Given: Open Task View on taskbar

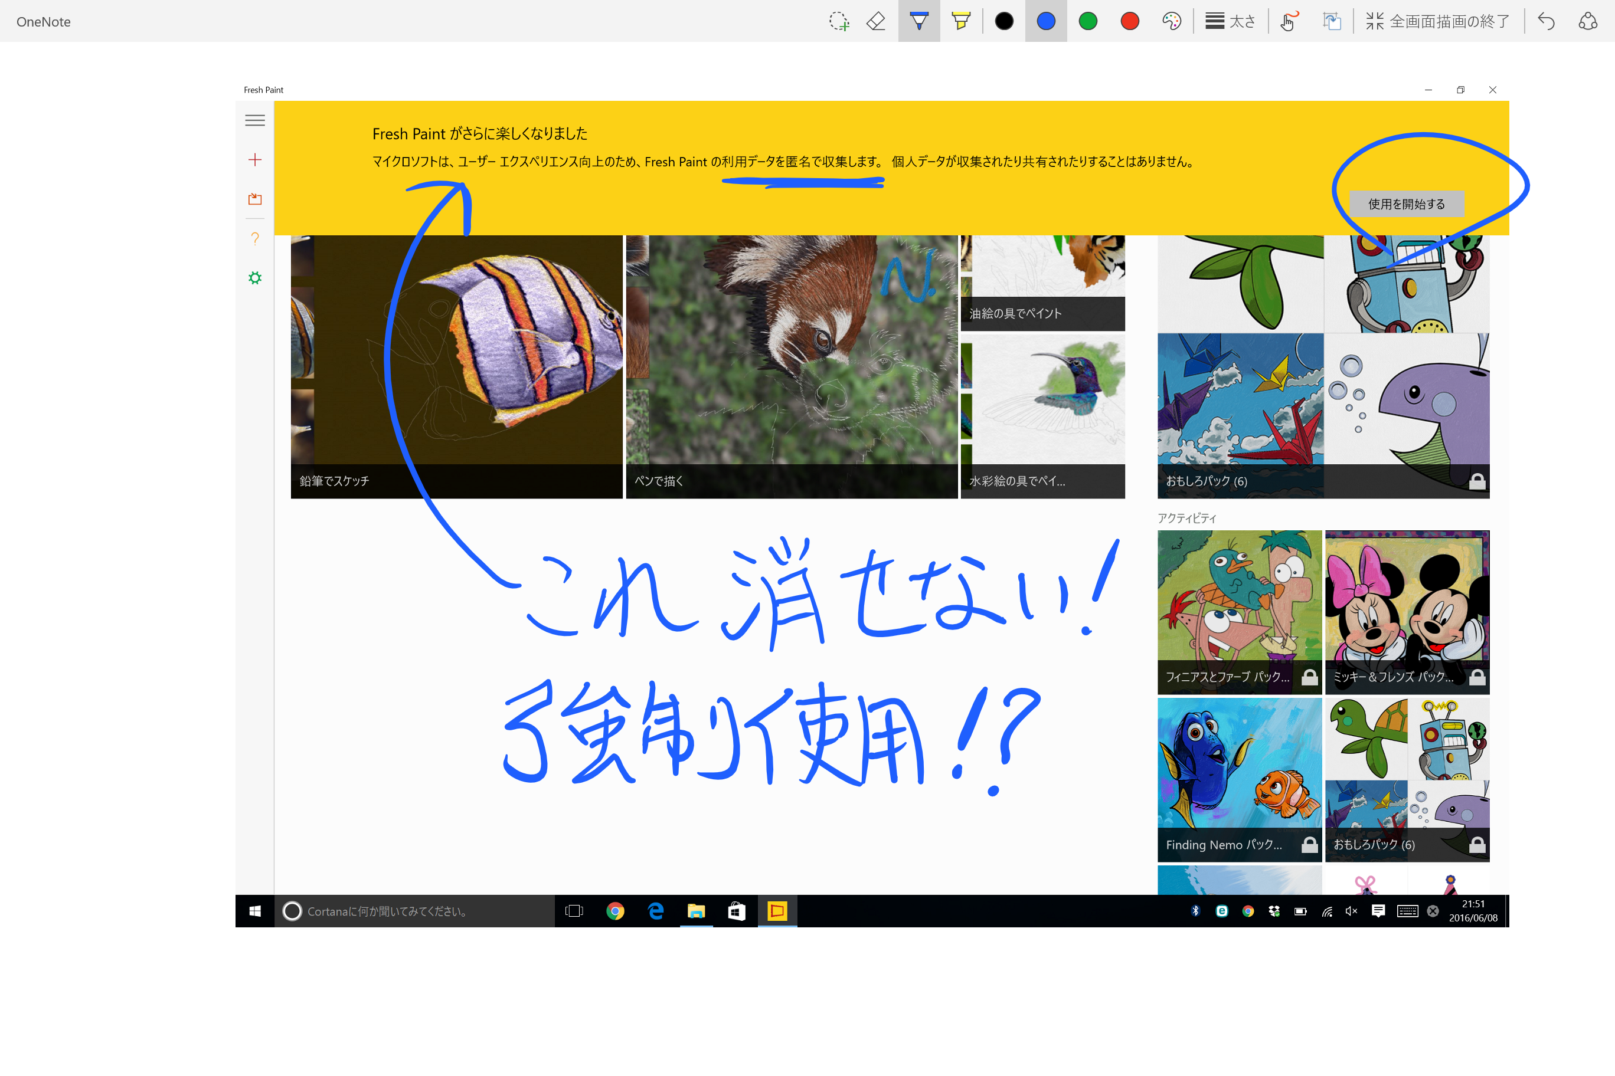Looking at the screenshot, I should point(574,911).
